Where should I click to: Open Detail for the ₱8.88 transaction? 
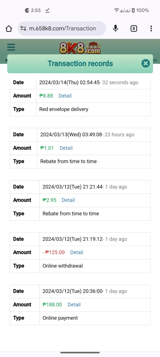[x=65, y=96]
